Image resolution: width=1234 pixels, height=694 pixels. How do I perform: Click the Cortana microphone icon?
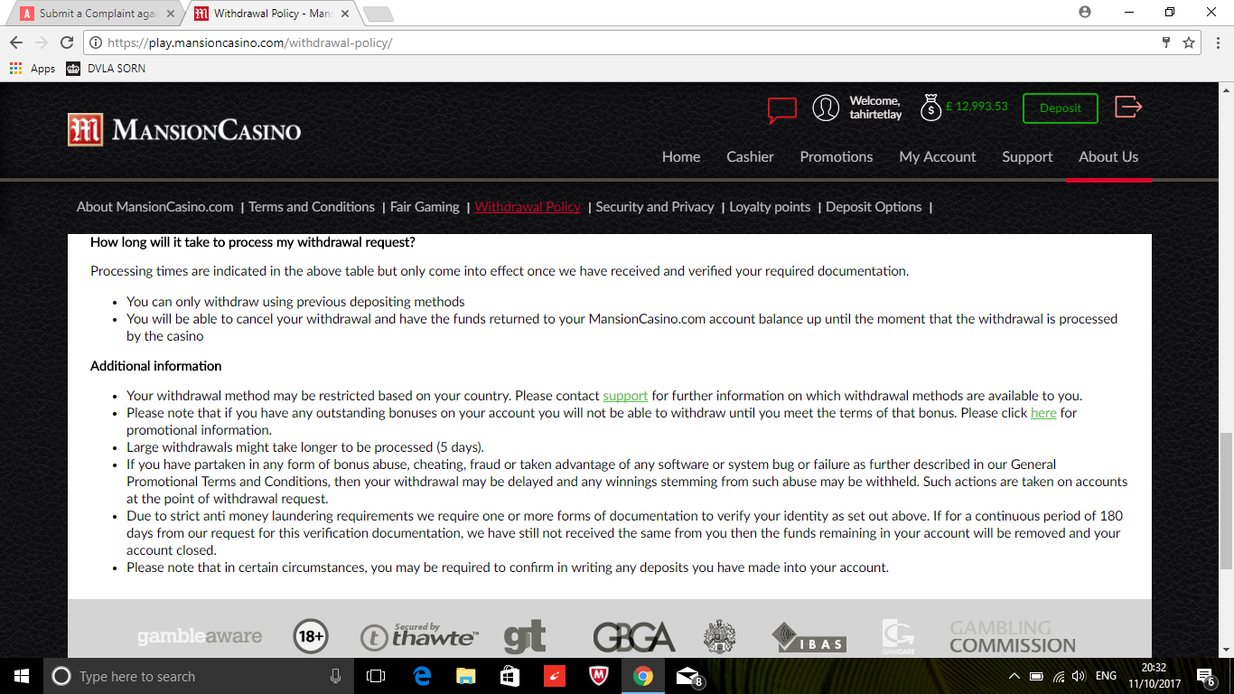tap(336, 676)
